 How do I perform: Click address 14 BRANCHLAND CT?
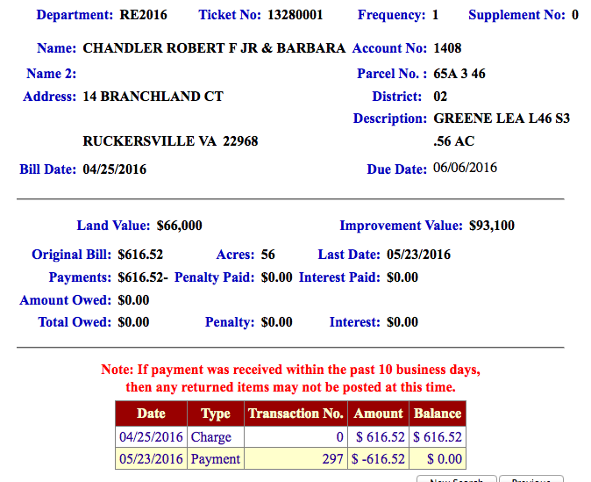[x=153, y=97]
